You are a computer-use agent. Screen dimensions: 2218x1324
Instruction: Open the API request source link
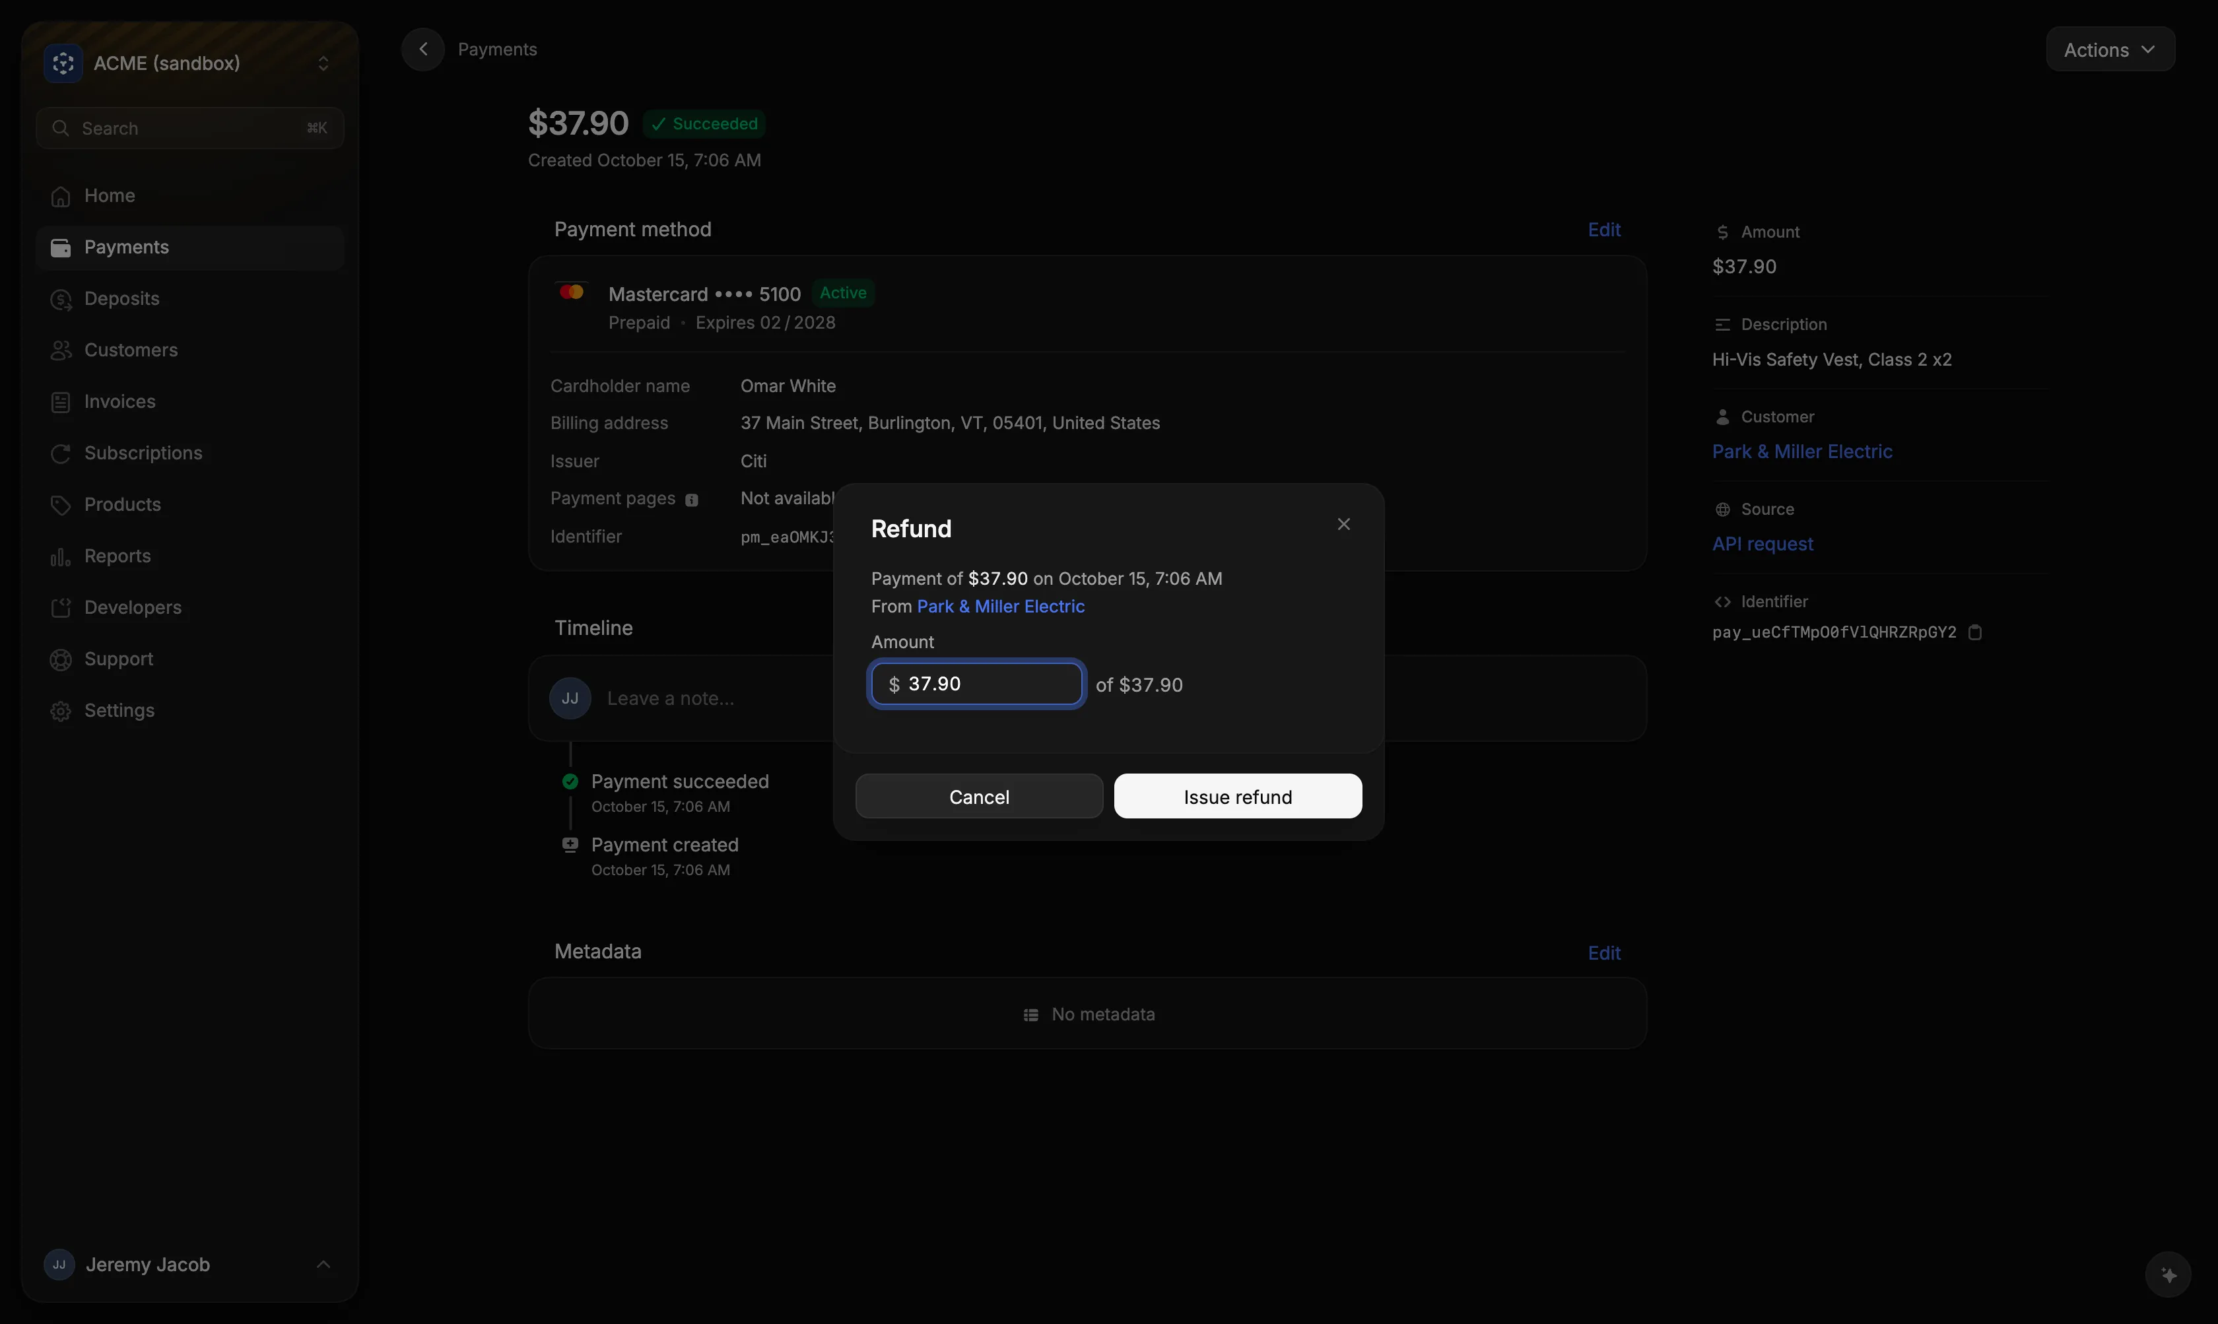point(1762,543)
